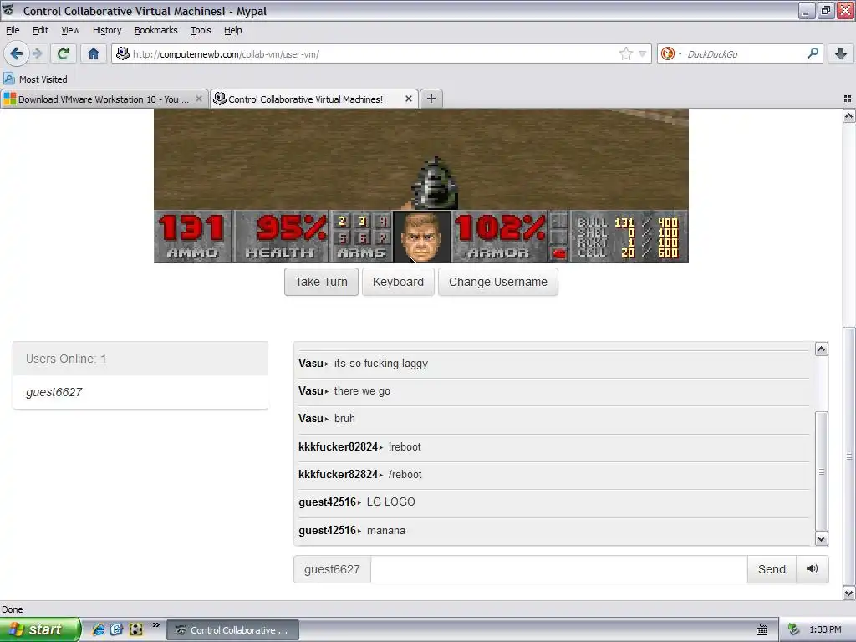Click the 1:33 PM clock
The image size is (856, 642).
click(x=825, y=630)
